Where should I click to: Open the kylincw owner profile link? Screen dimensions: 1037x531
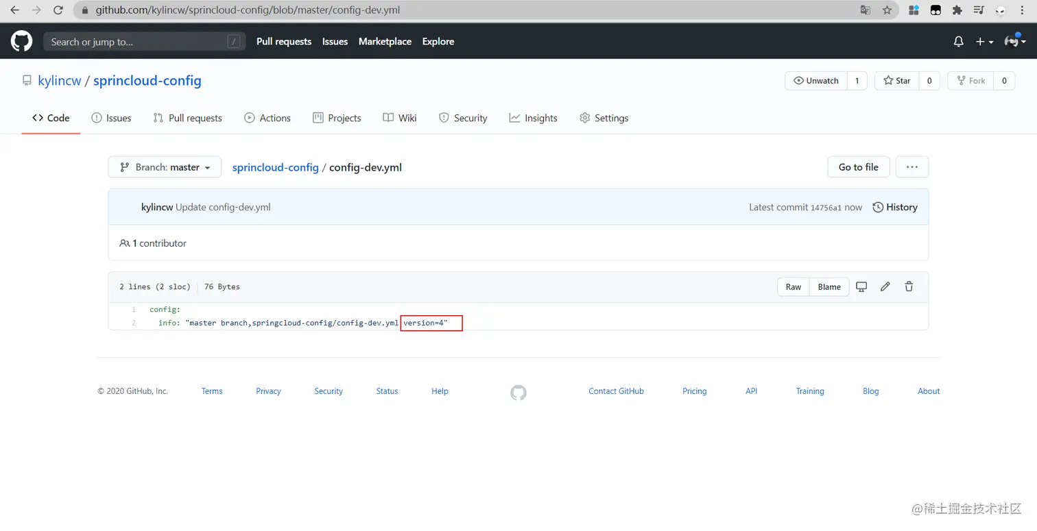60,81
